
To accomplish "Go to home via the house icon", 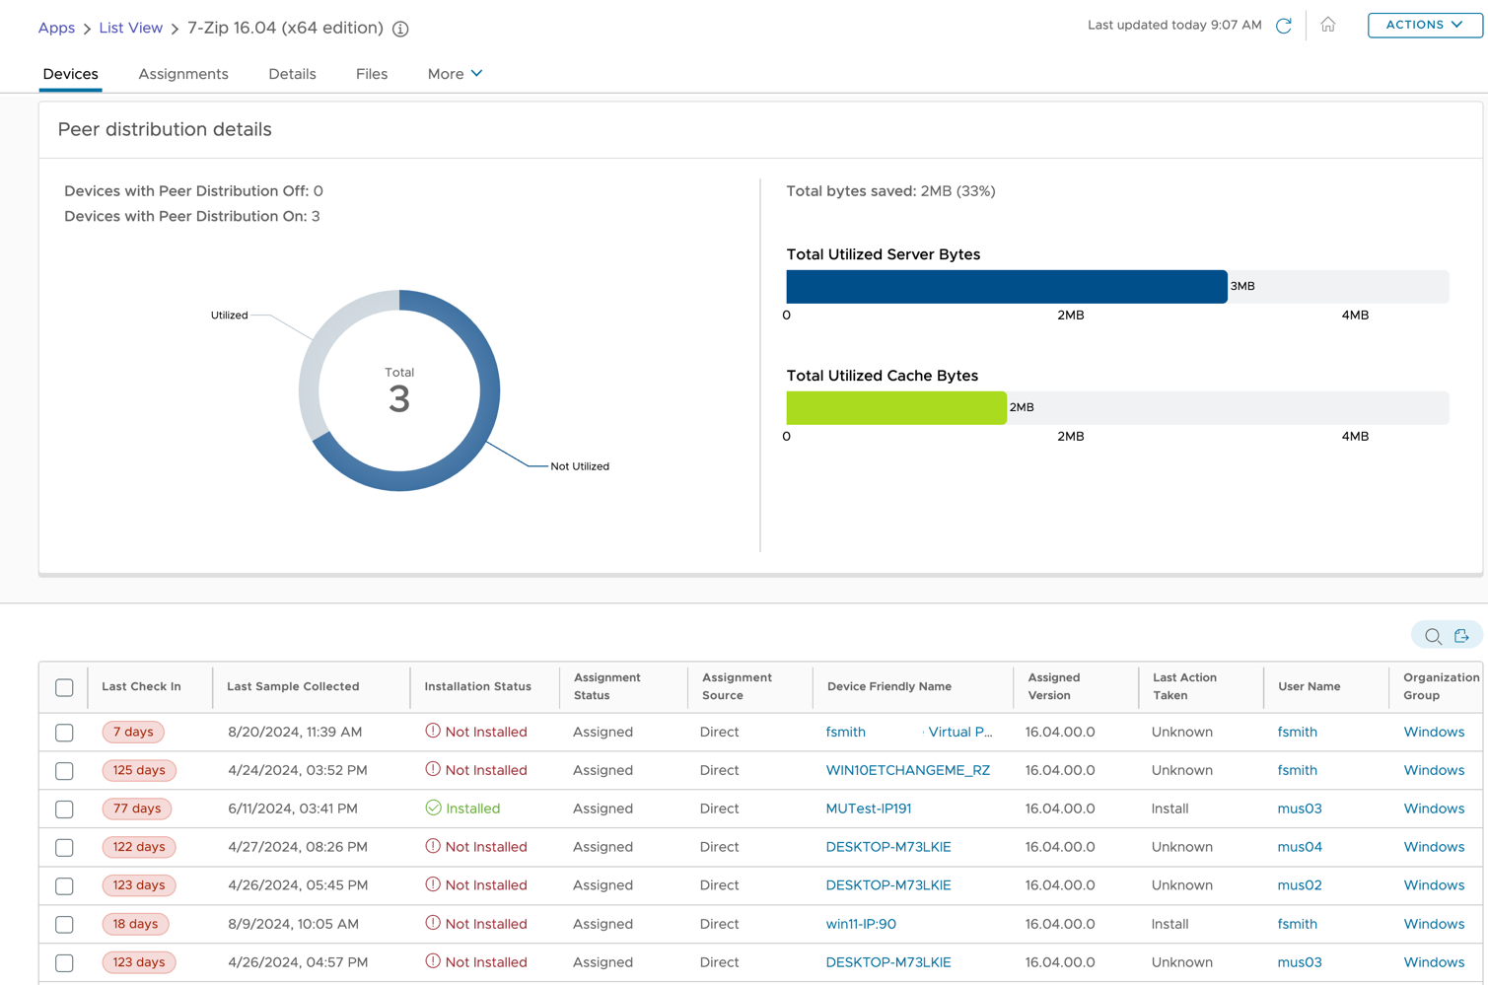I will (1327, 26).
